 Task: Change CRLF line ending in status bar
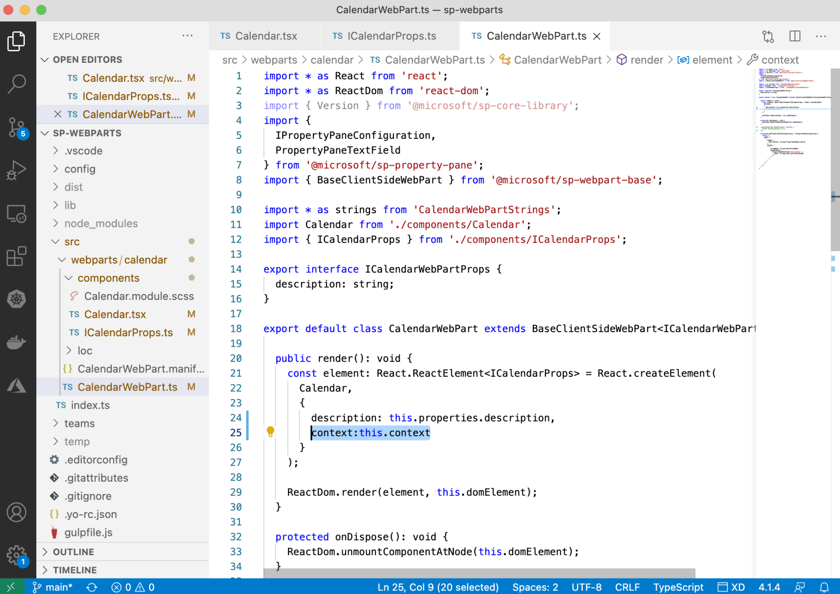[627, 587]
